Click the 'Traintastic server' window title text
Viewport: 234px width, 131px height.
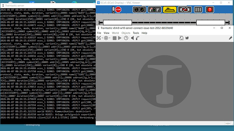15,6
